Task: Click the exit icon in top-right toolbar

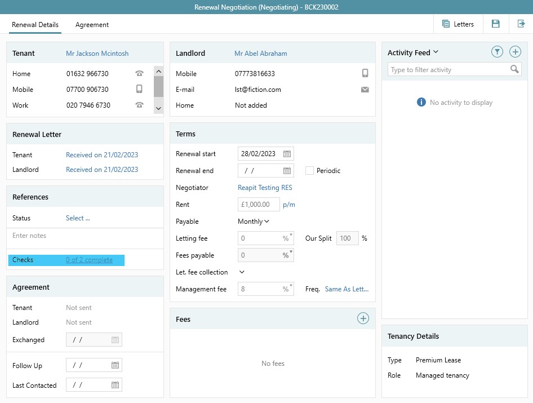Action: [x=521, y=24]
